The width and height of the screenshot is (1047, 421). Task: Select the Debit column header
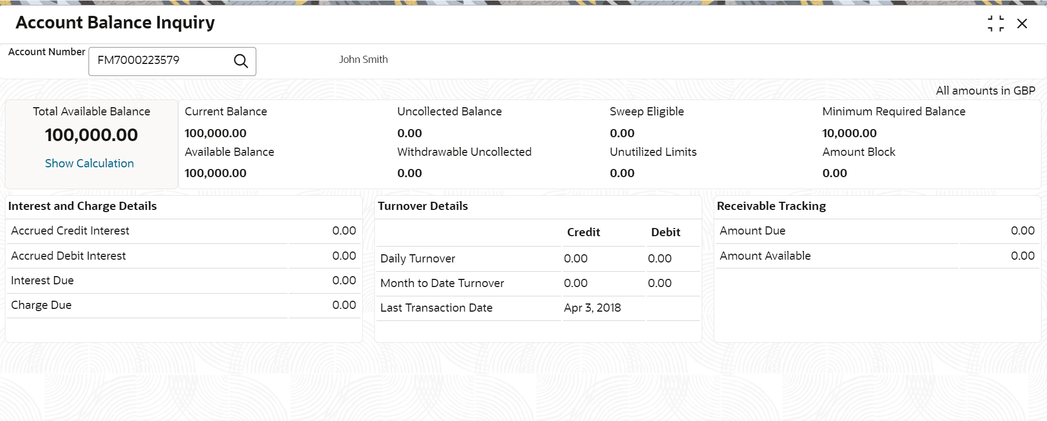pos(665,232)
